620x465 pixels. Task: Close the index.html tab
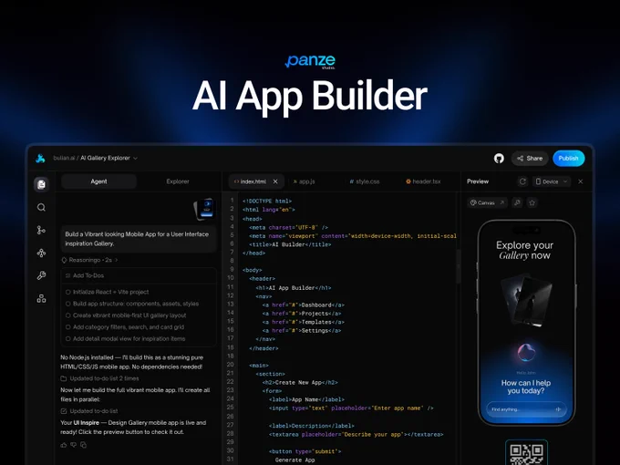click(x=275, y=181)
